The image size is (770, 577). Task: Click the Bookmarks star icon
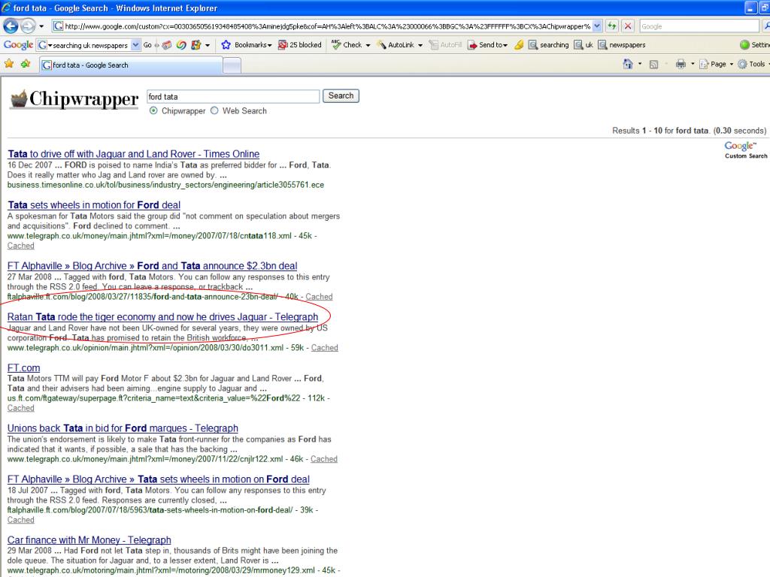tap(226, 44)
